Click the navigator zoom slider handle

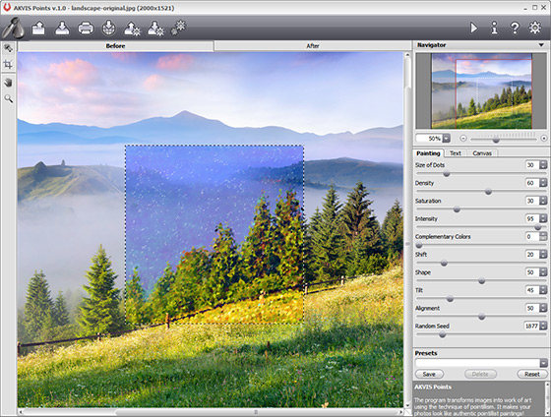tap(496, 140)
